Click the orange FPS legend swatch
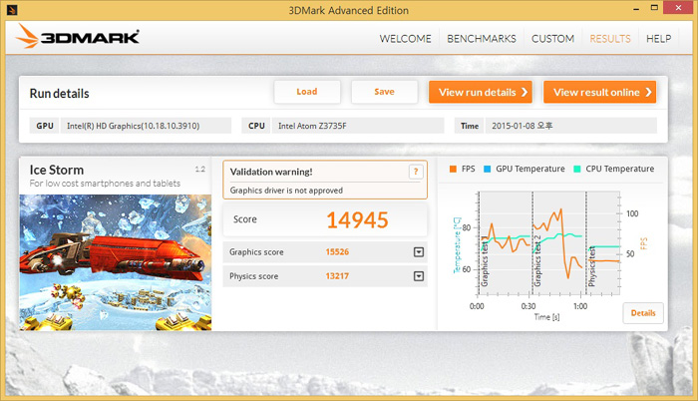This screenshot has height=401, width=698. (x=453, y=169)
